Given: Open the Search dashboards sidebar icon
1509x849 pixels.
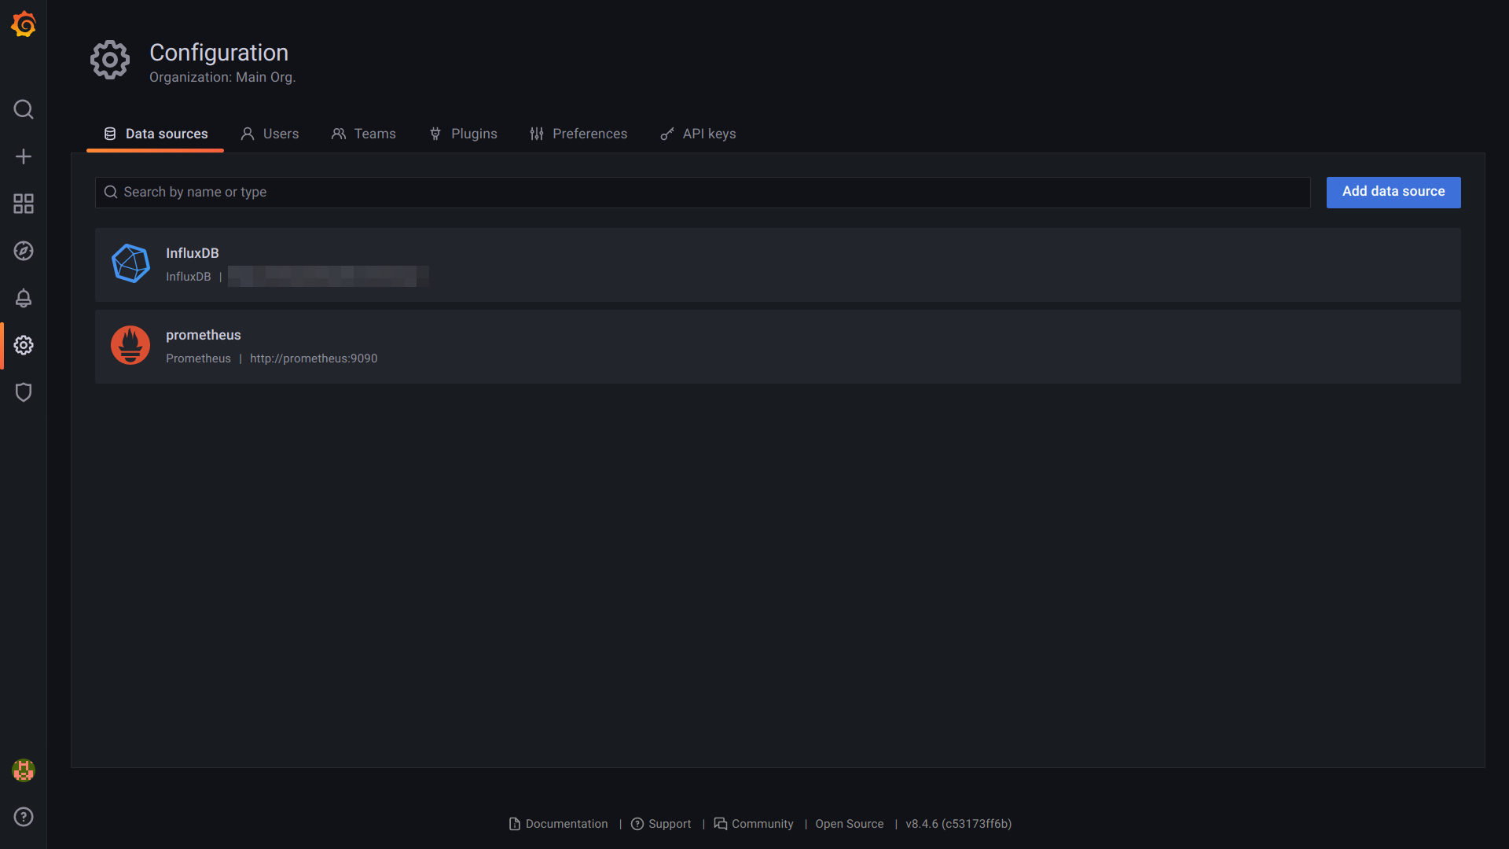Looking at the screenshot, I should point(24,109).
